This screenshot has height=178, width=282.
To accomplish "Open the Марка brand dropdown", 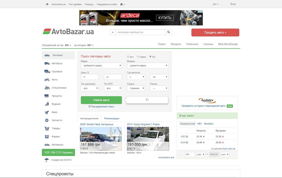I will 101,65.
